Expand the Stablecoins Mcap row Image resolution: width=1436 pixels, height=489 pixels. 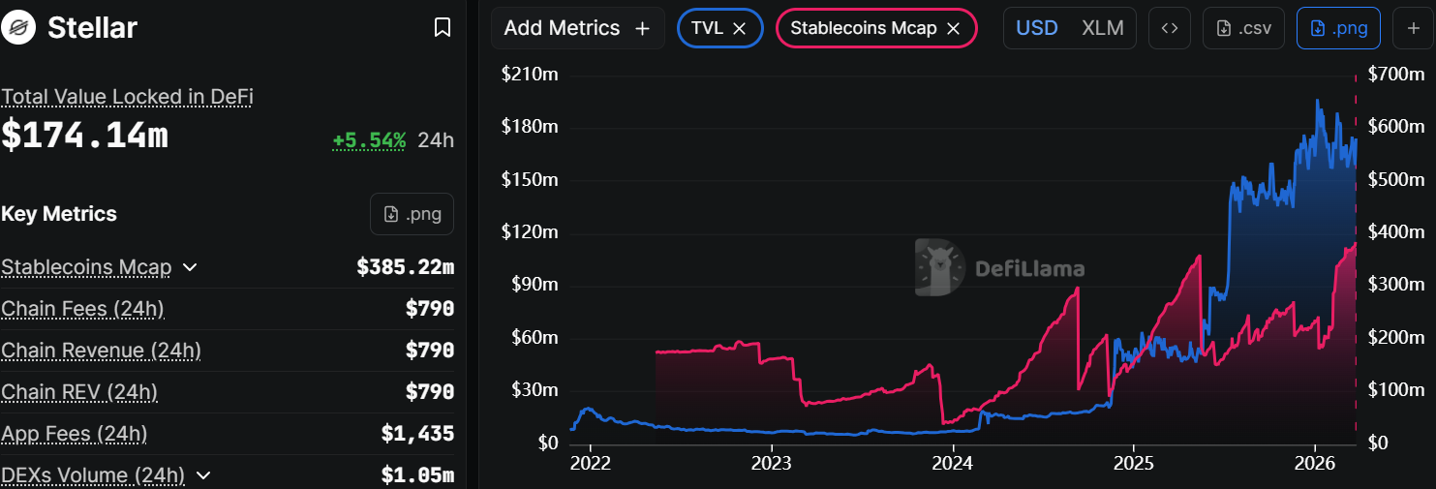tap(190, 267)
